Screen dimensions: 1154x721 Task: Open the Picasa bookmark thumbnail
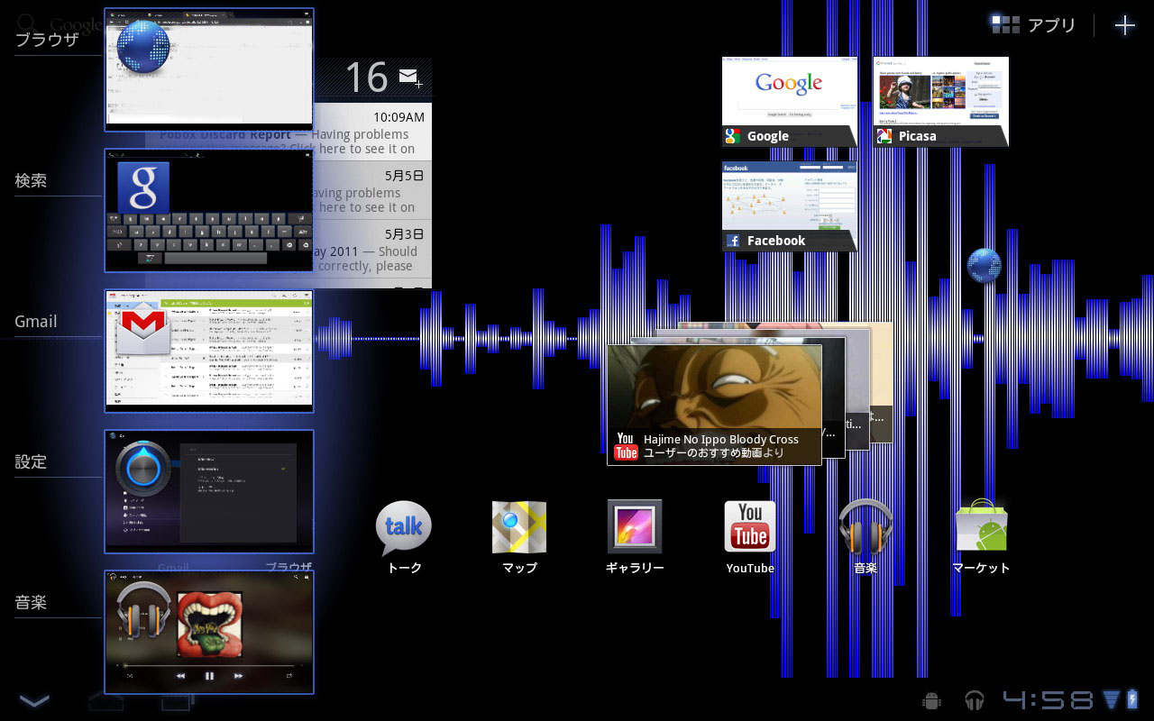click(940, 101)
